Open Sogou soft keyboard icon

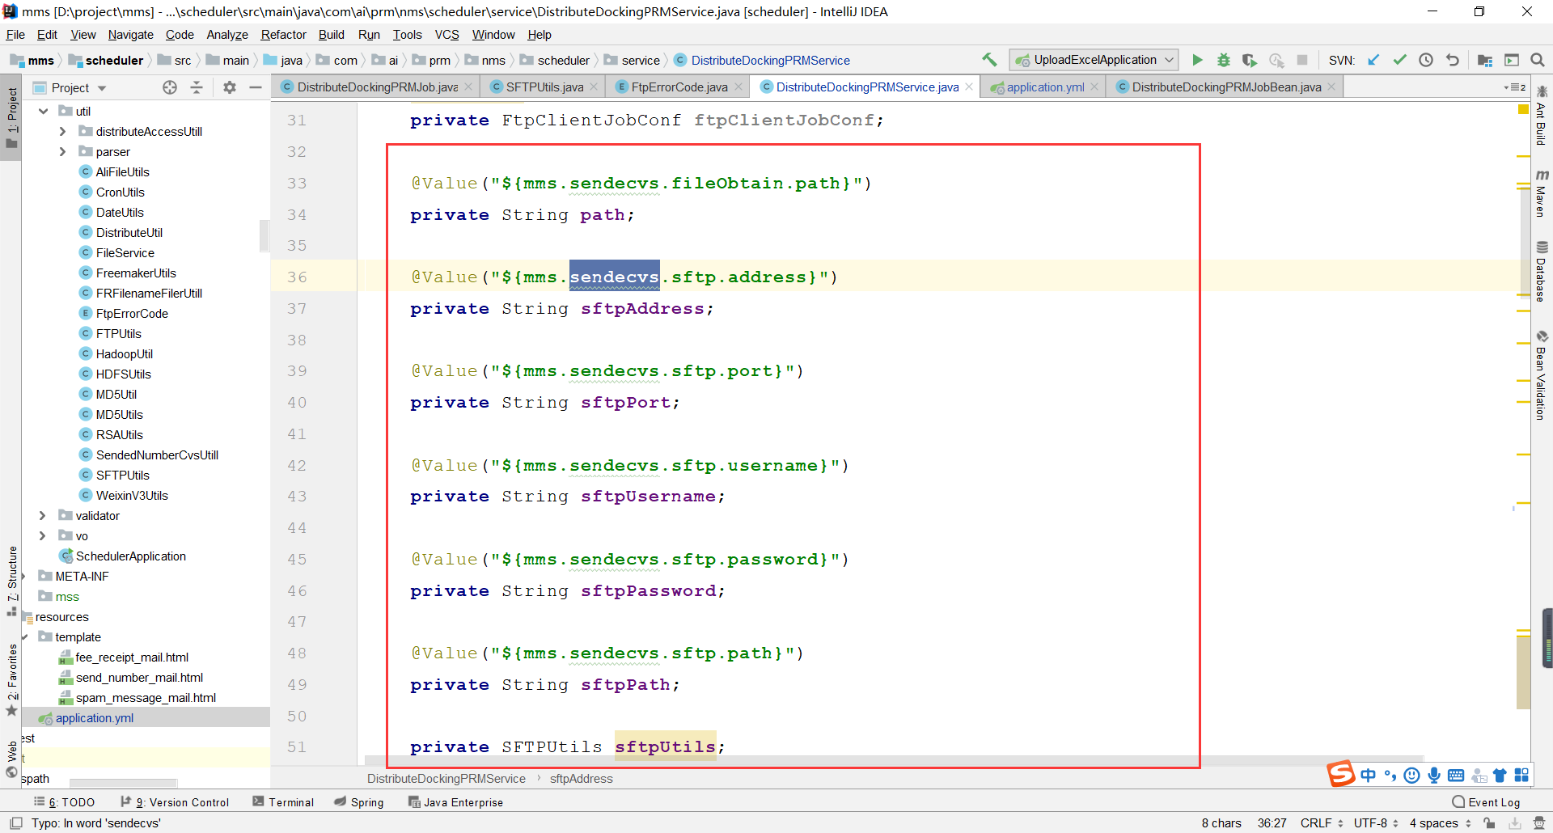tap(1456, 776)
